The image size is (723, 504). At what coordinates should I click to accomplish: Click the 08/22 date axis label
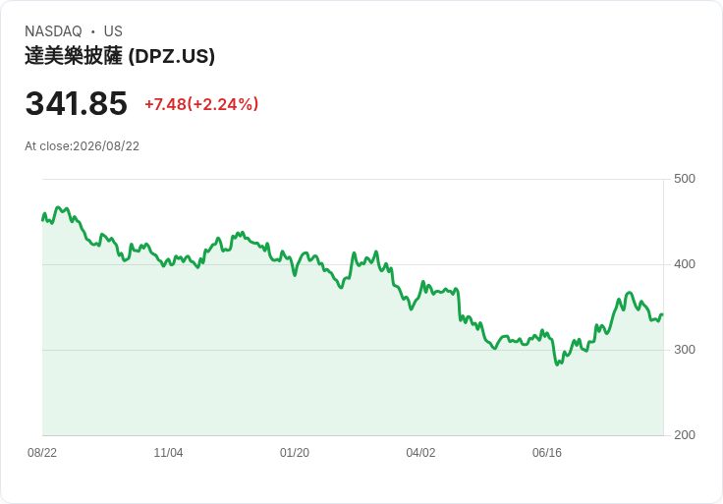42,453
